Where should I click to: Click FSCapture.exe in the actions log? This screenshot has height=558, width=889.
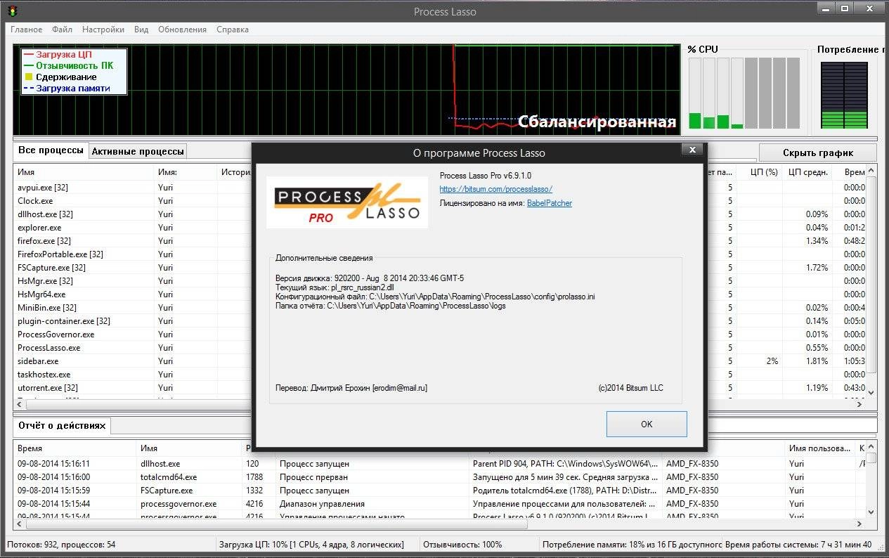167,491
